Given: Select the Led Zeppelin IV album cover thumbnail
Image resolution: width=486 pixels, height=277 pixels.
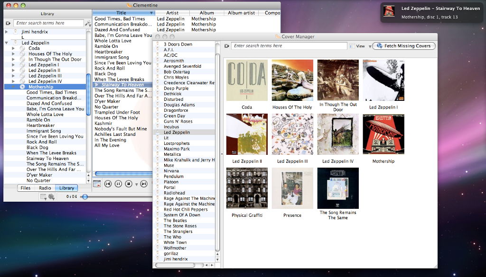Looking at the screenshot, I should [x=338, y=134].
